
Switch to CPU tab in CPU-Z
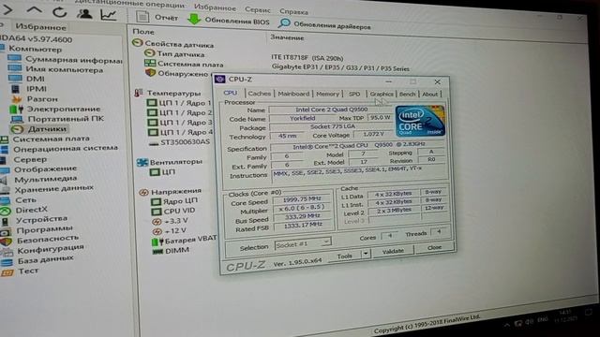pos(230,93)
